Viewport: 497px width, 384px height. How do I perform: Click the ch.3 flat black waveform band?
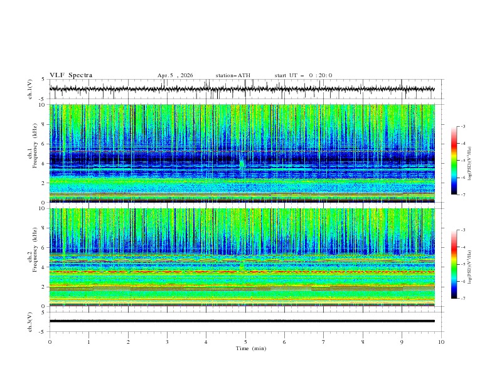tap(242, 321)
